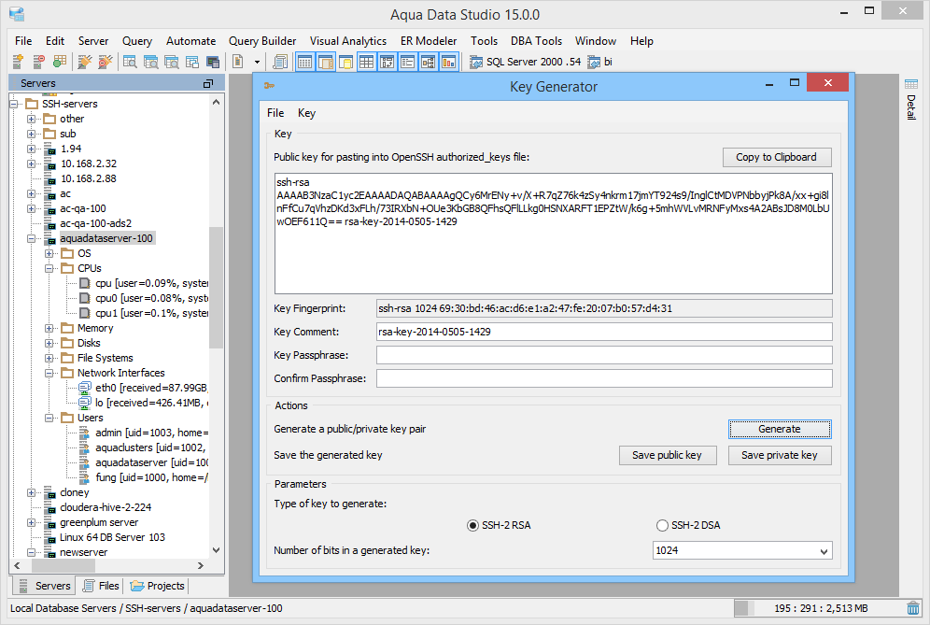Open the Query Builder menu
This screenshot has width=930, height=625.
[262, 41]
